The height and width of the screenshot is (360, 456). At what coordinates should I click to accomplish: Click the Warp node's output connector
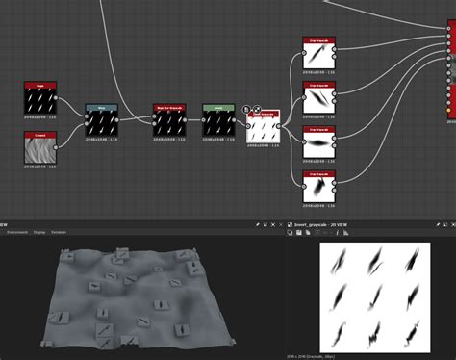click(x=117, y=120)
